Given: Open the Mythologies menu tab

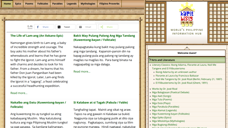Looking at the screenshot, I should point(88,4).
